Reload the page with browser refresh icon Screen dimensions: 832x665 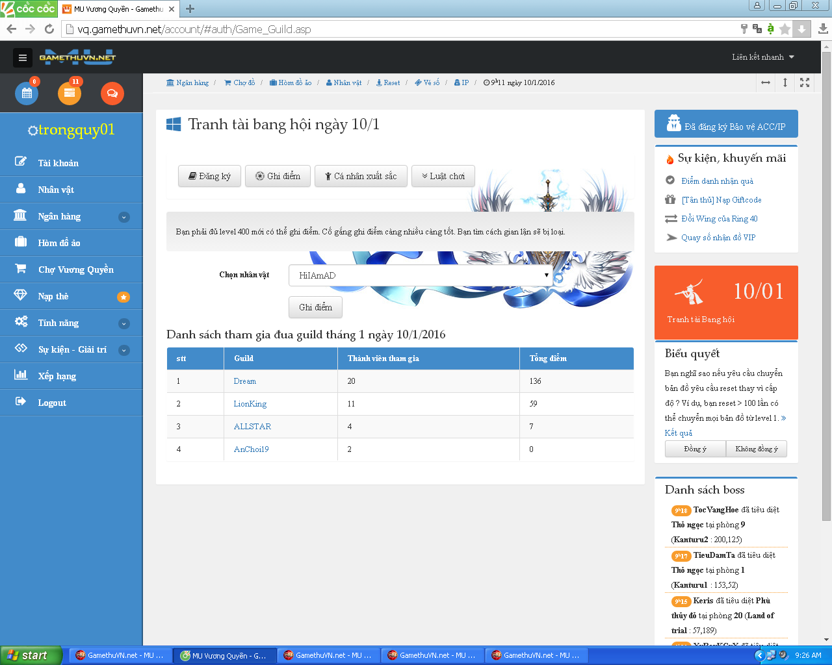click(x=49, y=29)
